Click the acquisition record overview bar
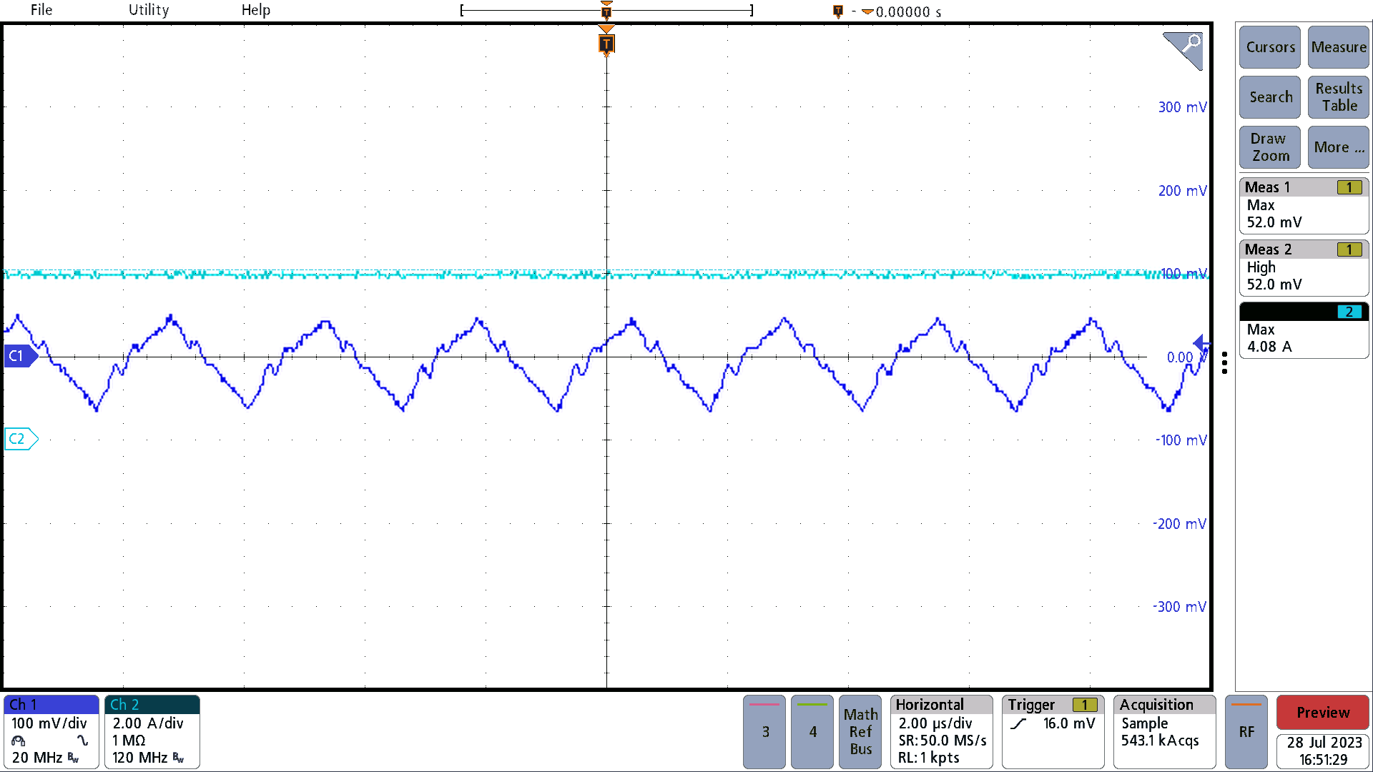The width and height of the screenshot is (1373, 772). pyautogui.click(x=606, y=11)
